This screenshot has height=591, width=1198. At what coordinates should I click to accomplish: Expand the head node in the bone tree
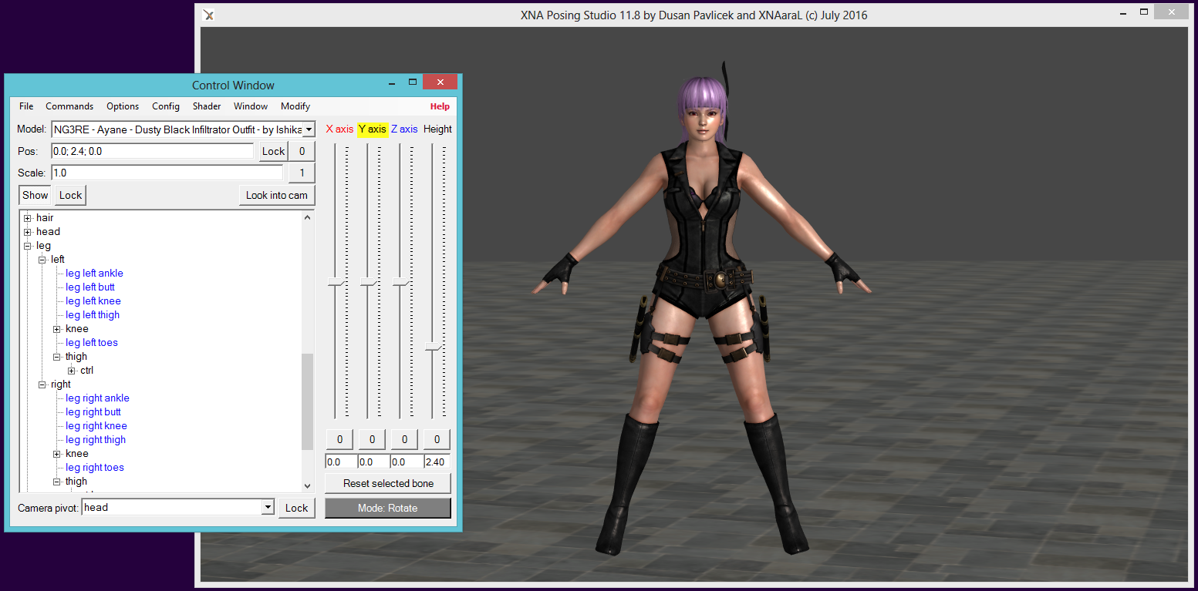pyautogui.click(x=28, y=232)
